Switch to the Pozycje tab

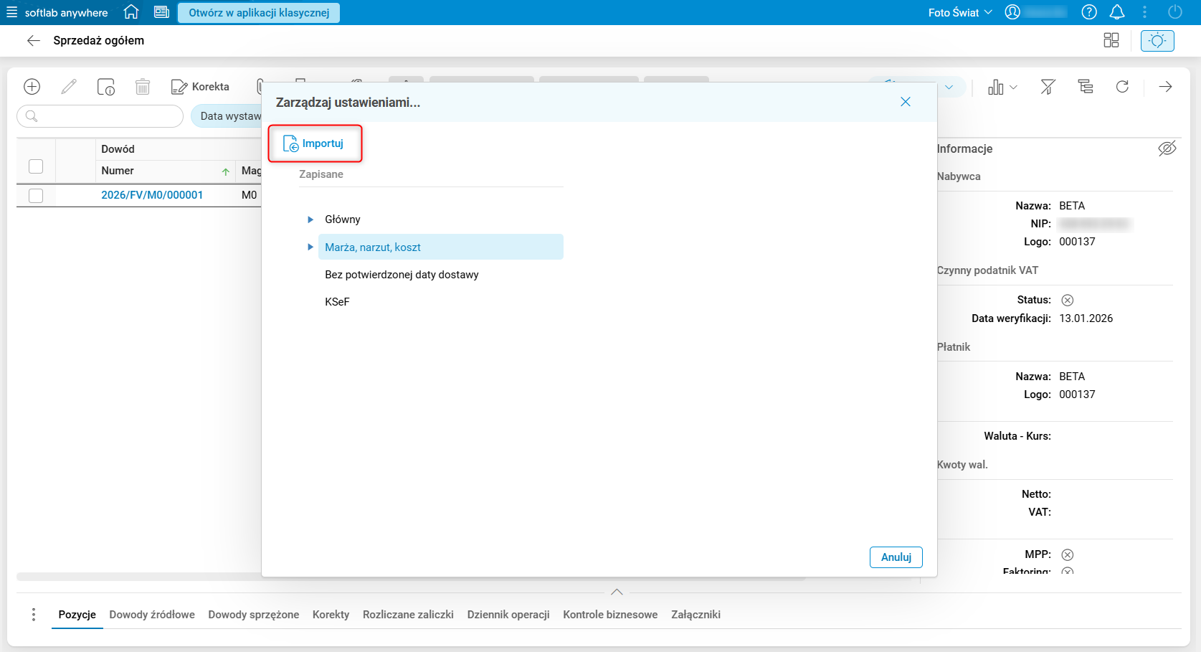[77, 615]
